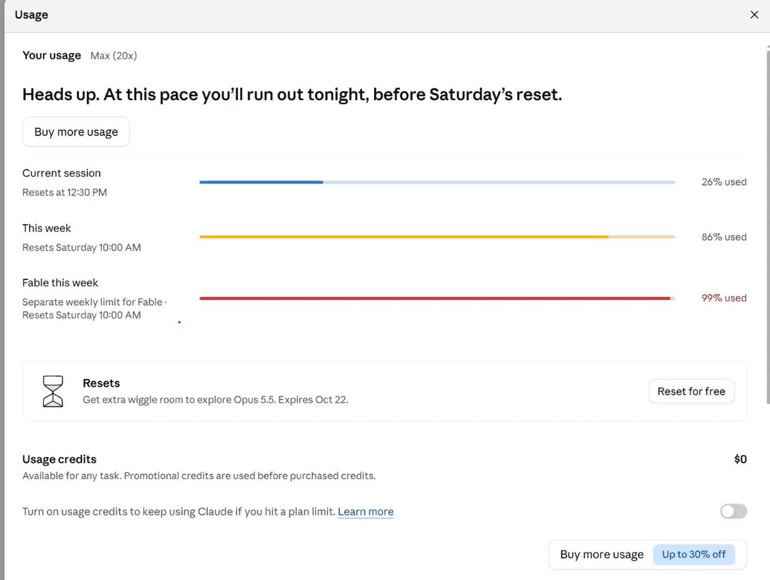Click the Your usage heading
The height and width of the screenshot is (580, 770).
pos(52,56)
